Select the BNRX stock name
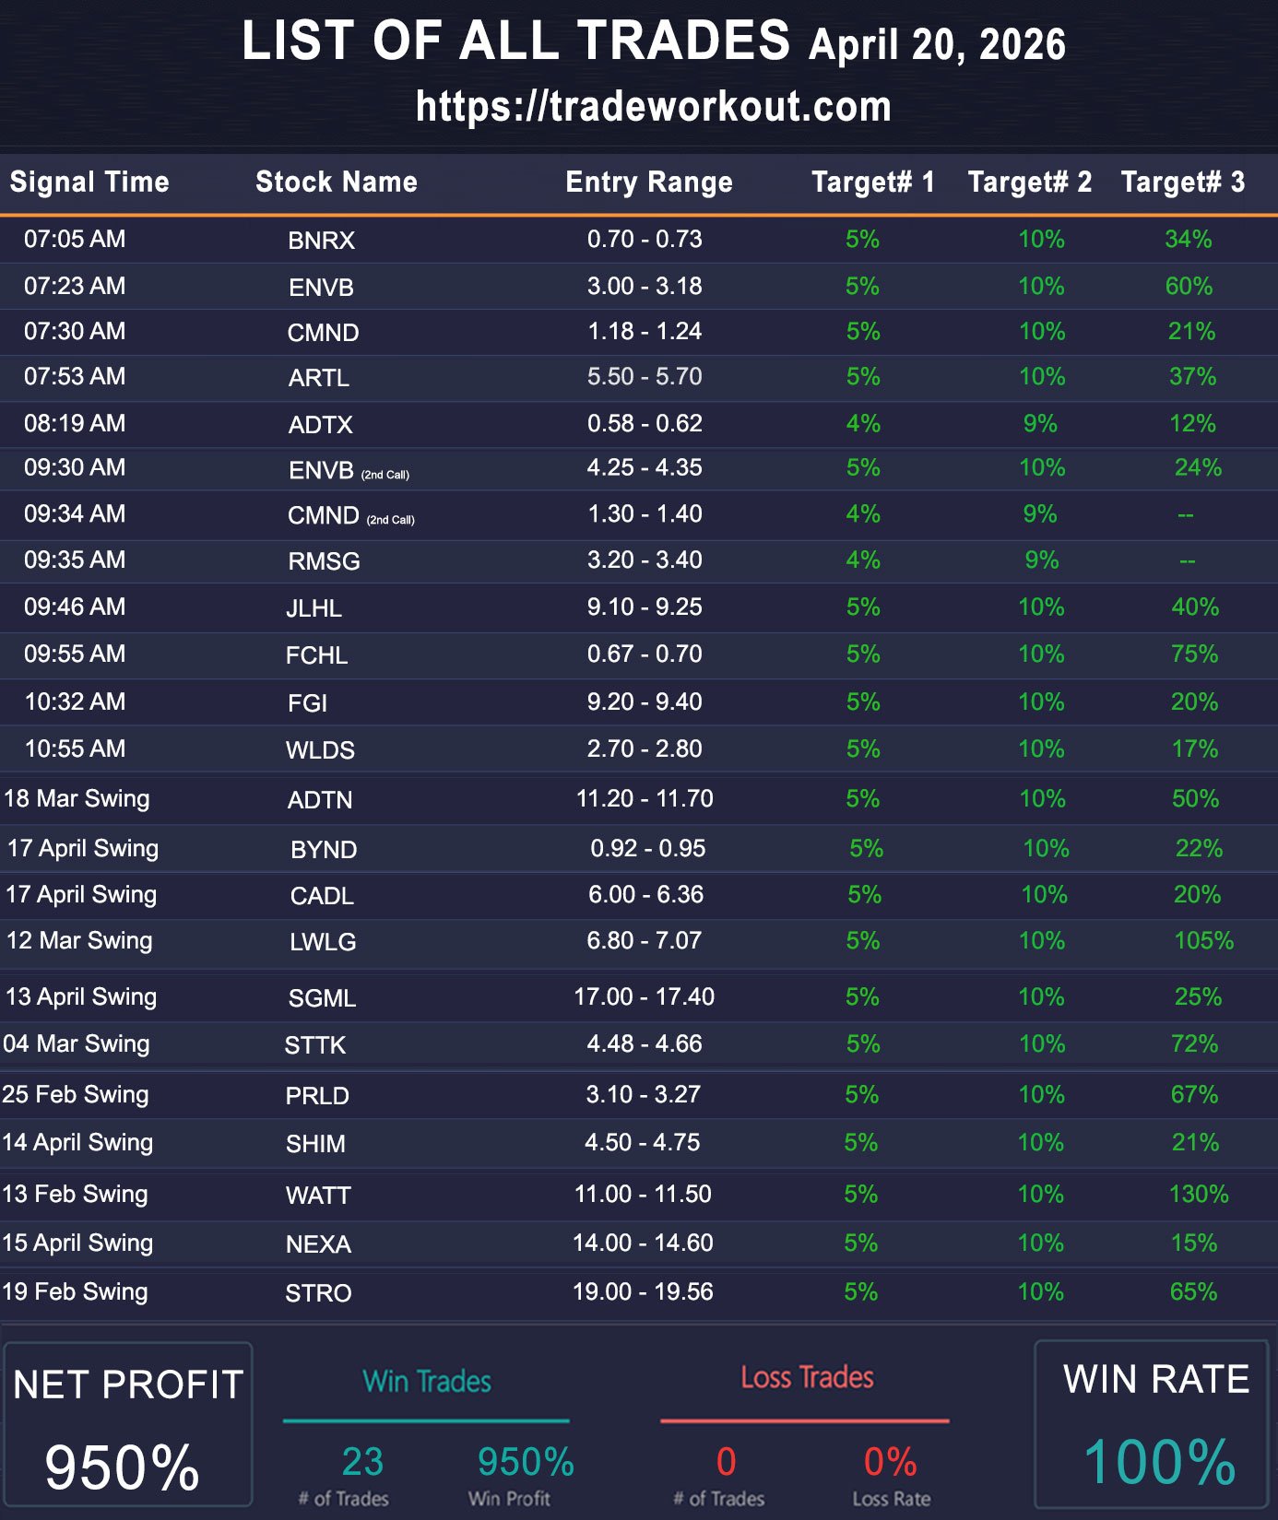The image size is (1278, 1520). pyautogui.click(x=321, y=241)
